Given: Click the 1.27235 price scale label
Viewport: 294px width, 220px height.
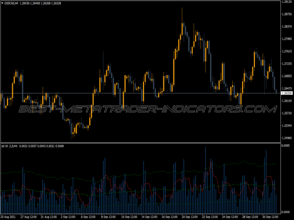Looking at the screenshot, I should coord(287,64).
